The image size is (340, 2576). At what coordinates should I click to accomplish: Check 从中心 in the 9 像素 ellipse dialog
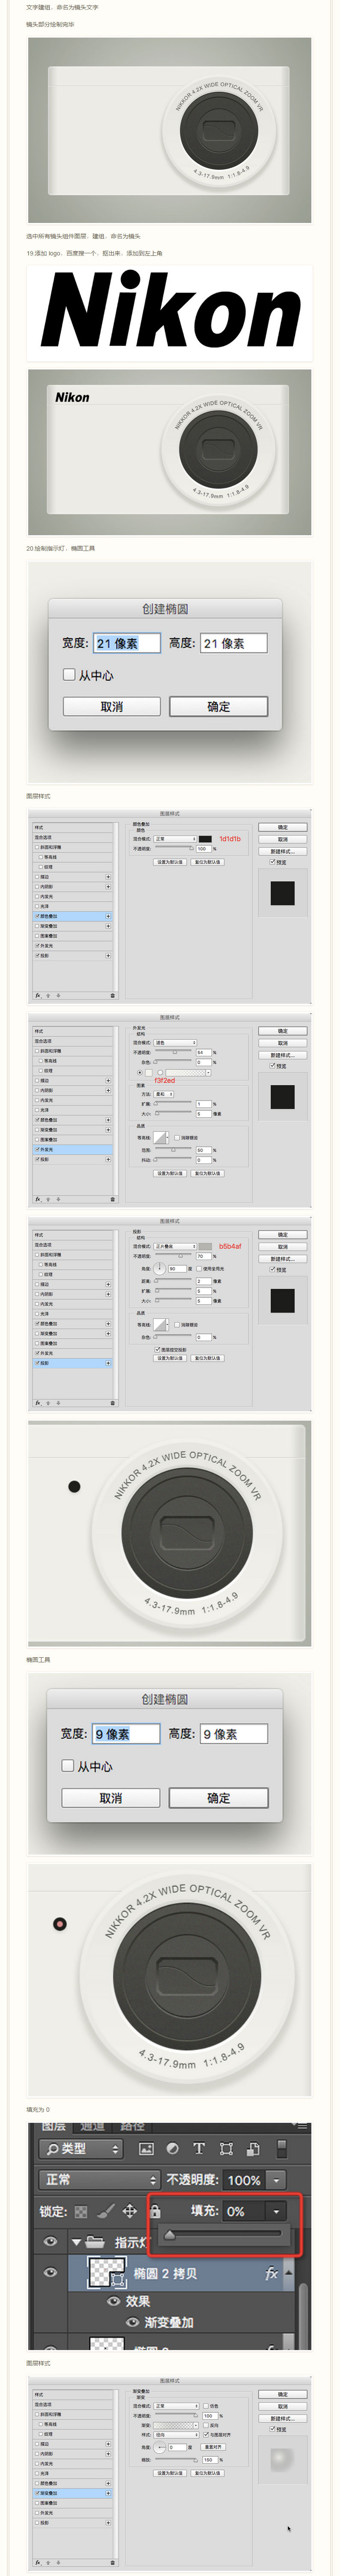pyautogui.click(x=68, y=1766)
